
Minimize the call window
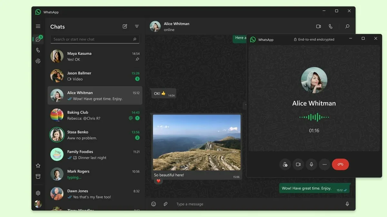(351, 39)
